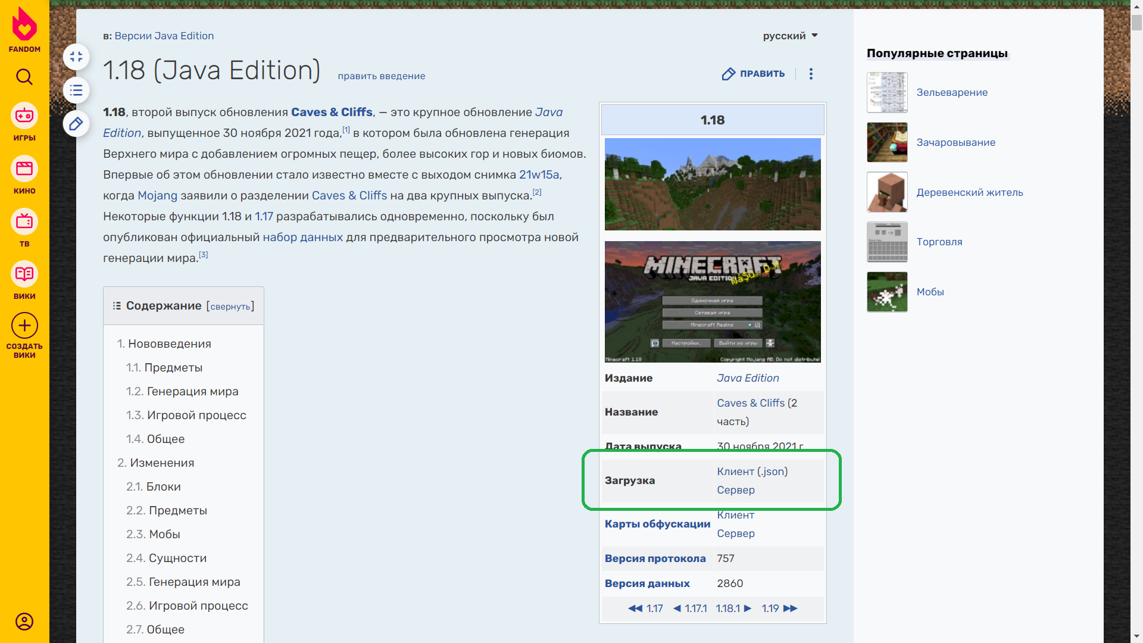Open the table of contents list icon
Viewport: 1143px width, 643px height.
(76, 90)
